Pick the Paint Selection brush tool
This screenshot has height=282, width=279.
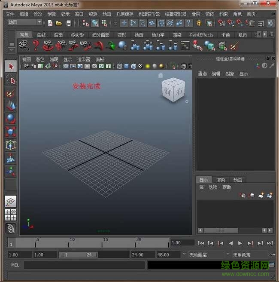(x=11, y=92)
